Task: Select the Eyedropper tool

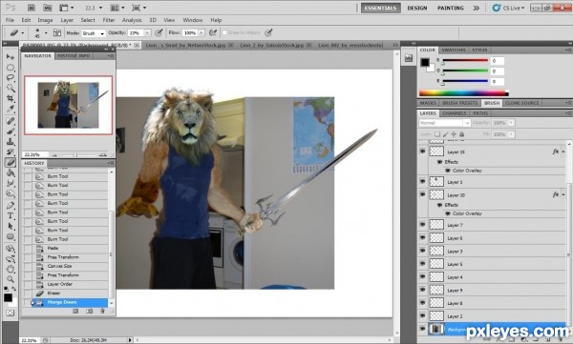Action: [11, 109]
